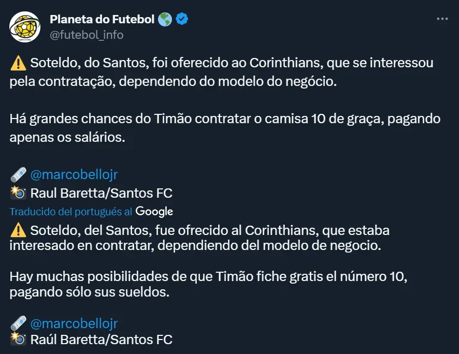This screenshot has height=354, width=459.
Task: Click the warning emoji in the Portuguese text
Action: point(18,64)
